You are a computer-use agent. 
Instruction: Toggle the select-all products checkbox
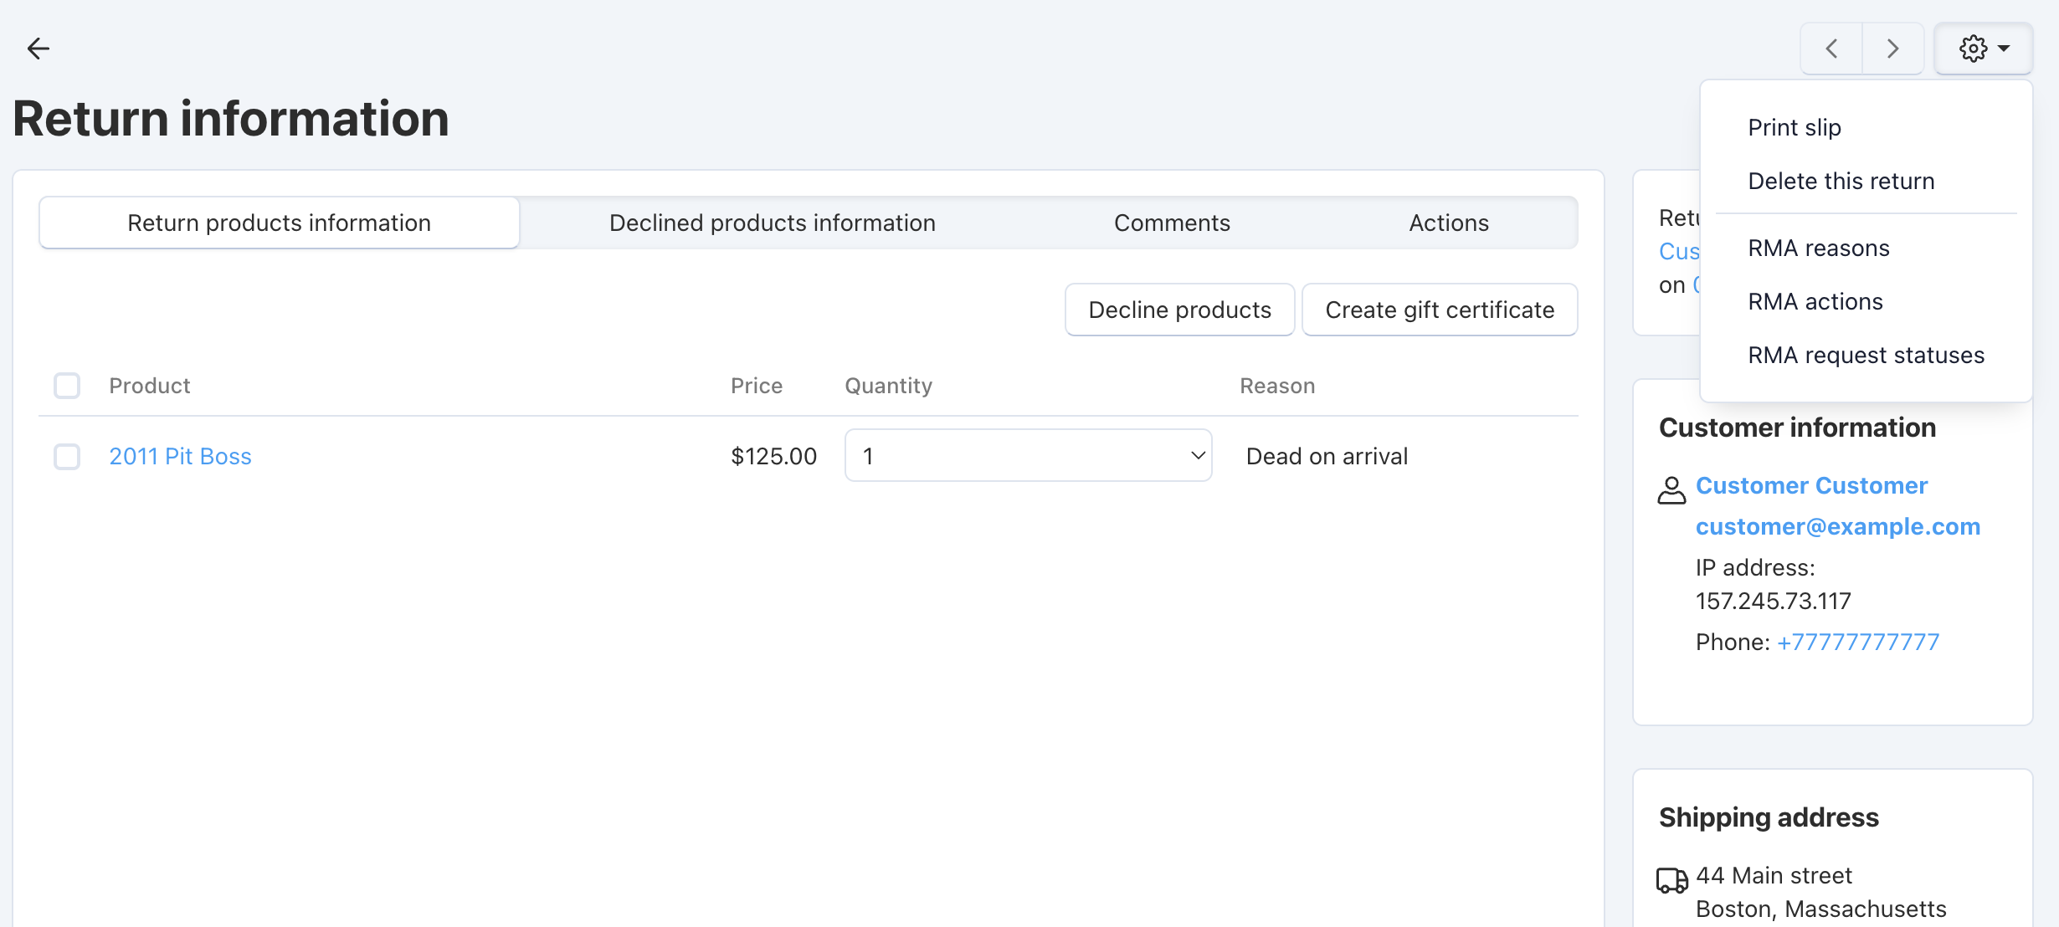coord(67,386)
